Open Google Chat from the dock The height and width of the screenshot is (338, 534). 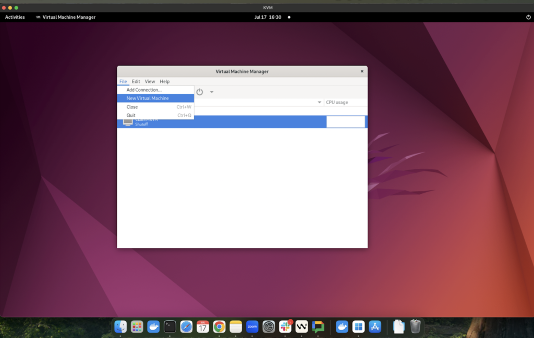(318, 327)
